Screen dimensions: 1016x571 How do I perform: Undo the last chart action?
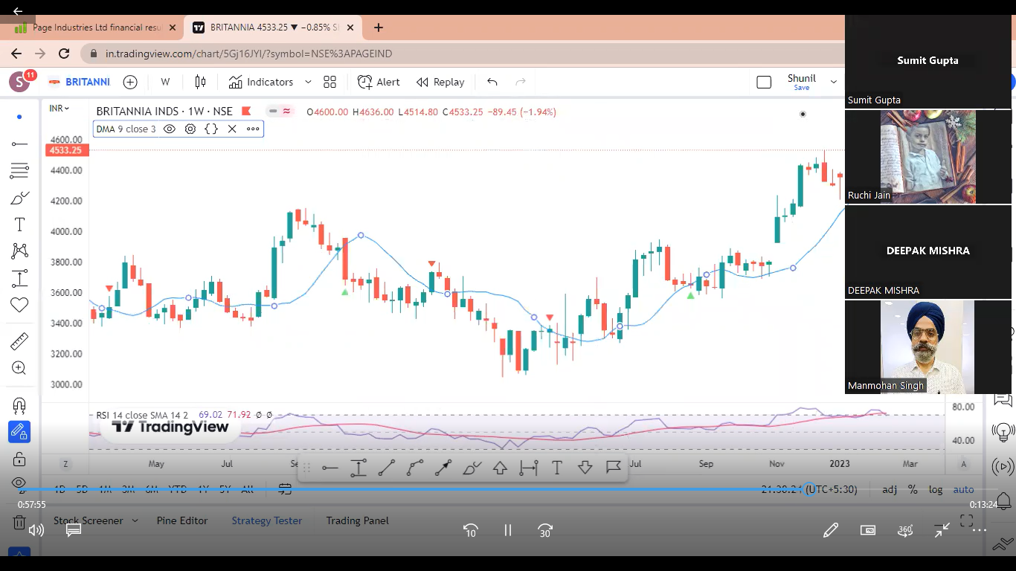pyautogui.click(x=492, y=82)
